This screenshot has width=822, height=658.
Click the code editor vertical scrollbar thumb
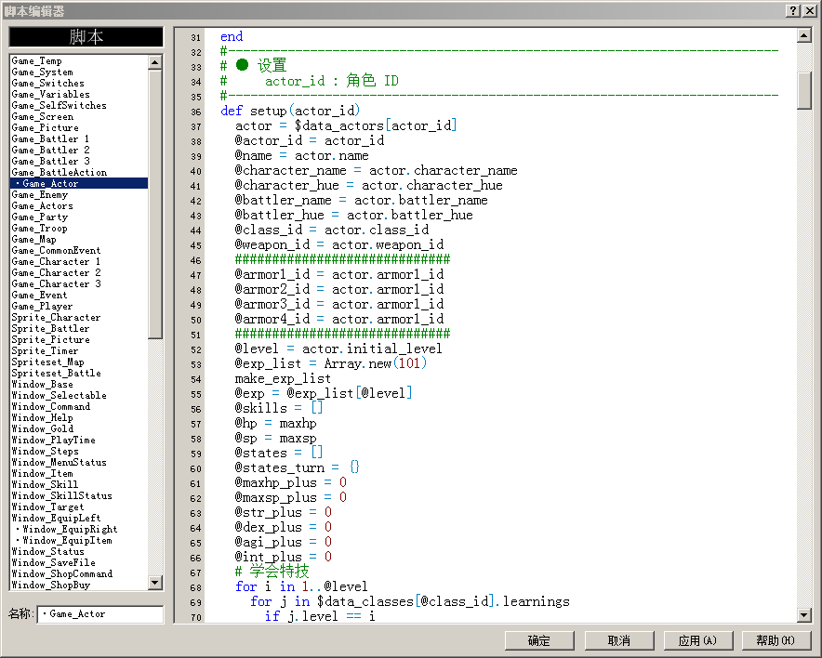click(x=804, y=90)
